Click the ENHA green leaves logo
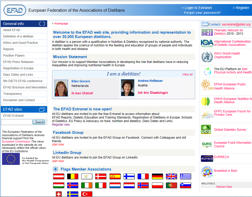Viewport: 252px width, 197px height. click(206, 101)
